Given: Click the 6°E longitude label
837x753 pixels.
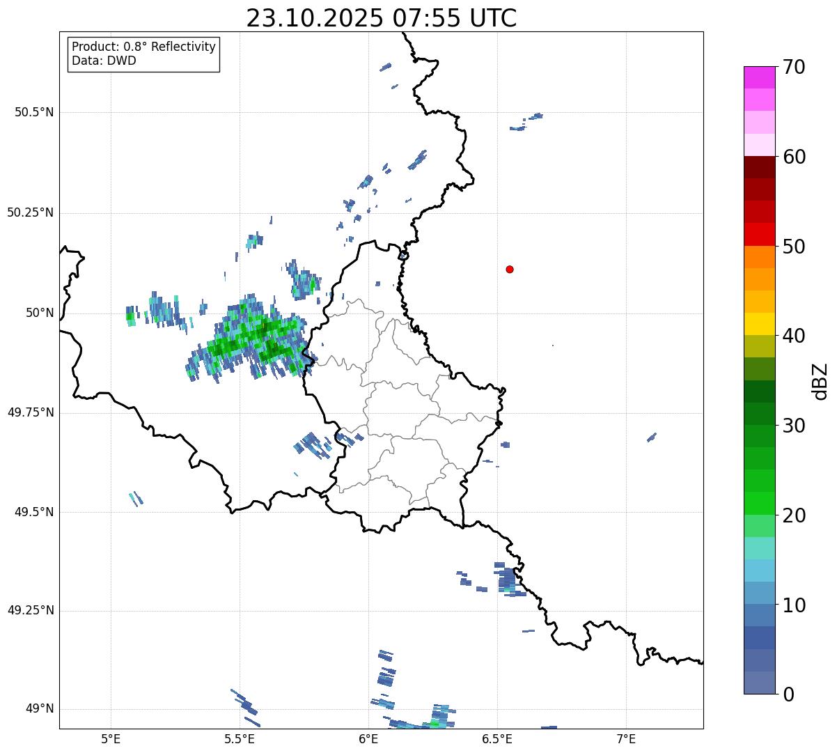Looking at the screenshot, I should [368, 739].
